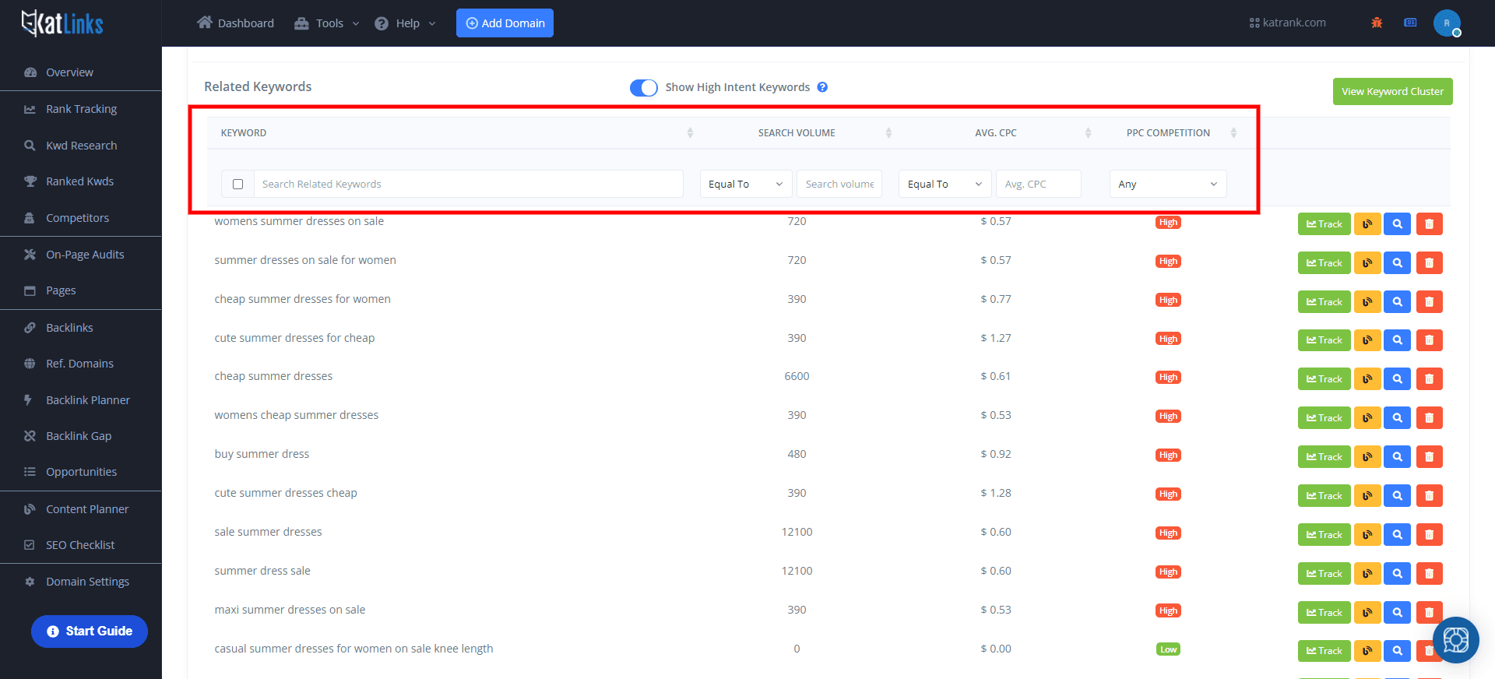Open Kwd Research page
Viewport: 1495px width, 679px height.
pos(81,146)
